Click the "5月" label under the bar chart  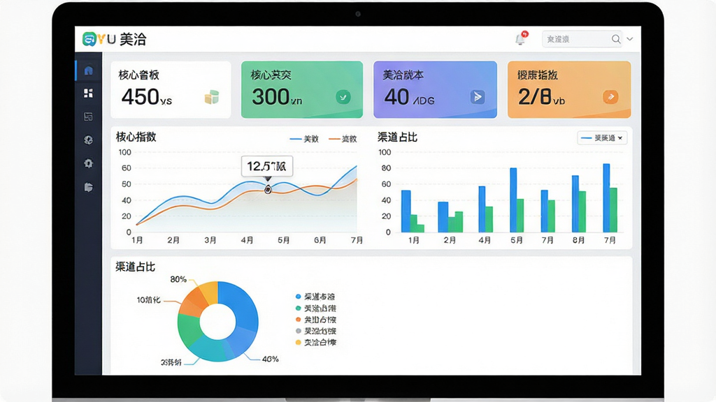pos(517,240)
